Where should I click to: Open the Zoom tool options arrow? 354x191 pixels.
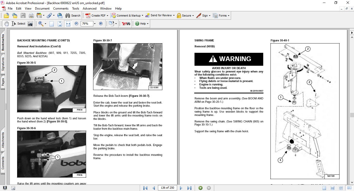pyautogui.click(x=45, y=24)
